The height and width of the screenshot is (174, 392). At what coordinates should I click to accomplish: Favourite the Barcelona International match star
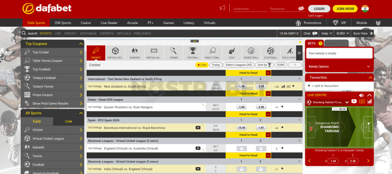click(x=282, y=128)
